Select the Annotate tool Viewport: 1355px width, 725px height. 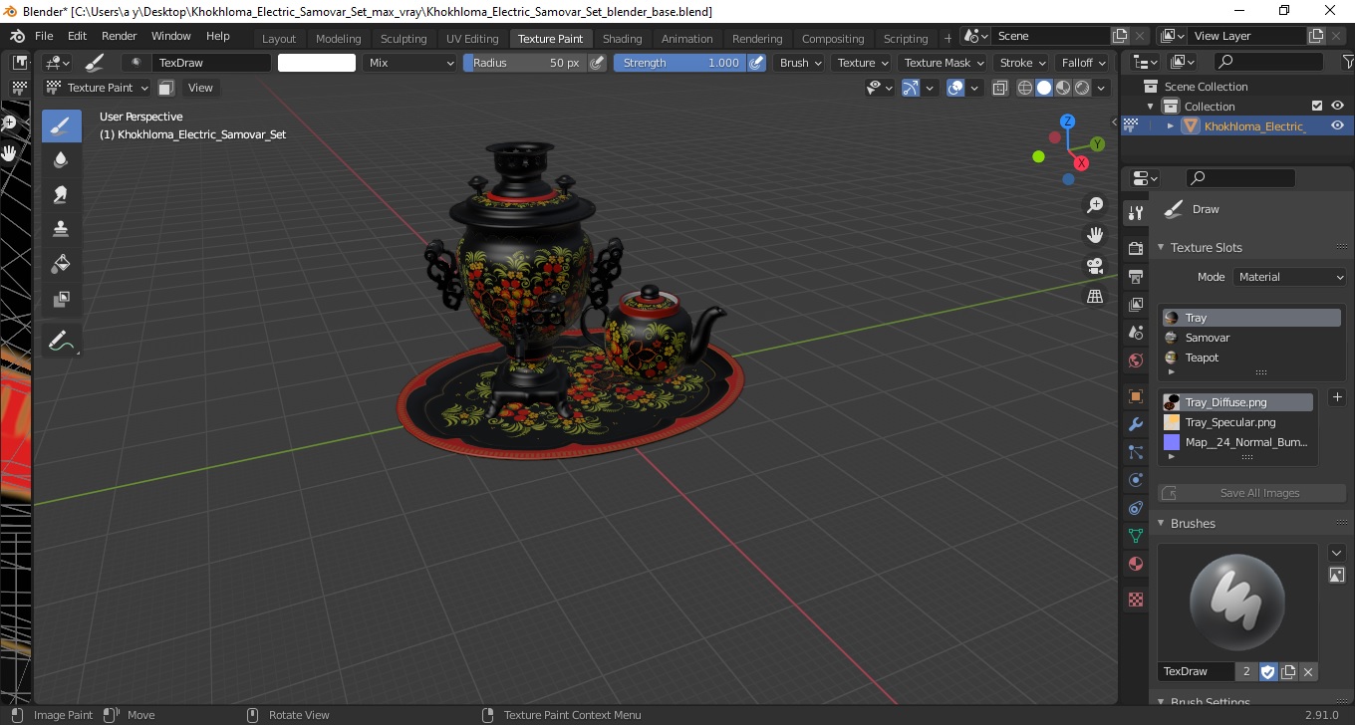(61, 341)
